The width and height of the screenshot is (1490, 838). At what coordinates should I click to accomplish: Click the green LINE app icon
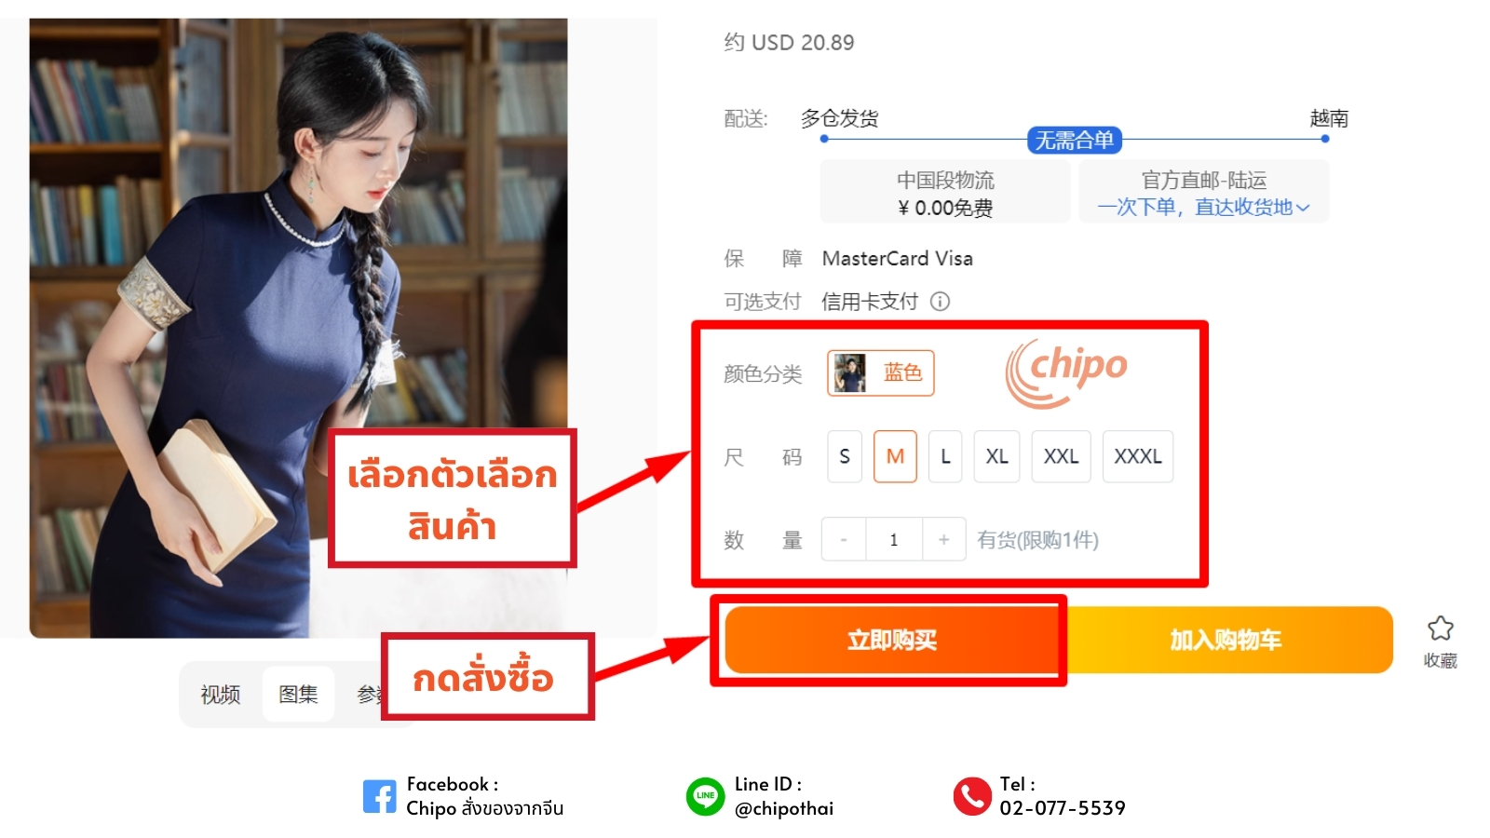pyautogui.click(x=705, y=796)
